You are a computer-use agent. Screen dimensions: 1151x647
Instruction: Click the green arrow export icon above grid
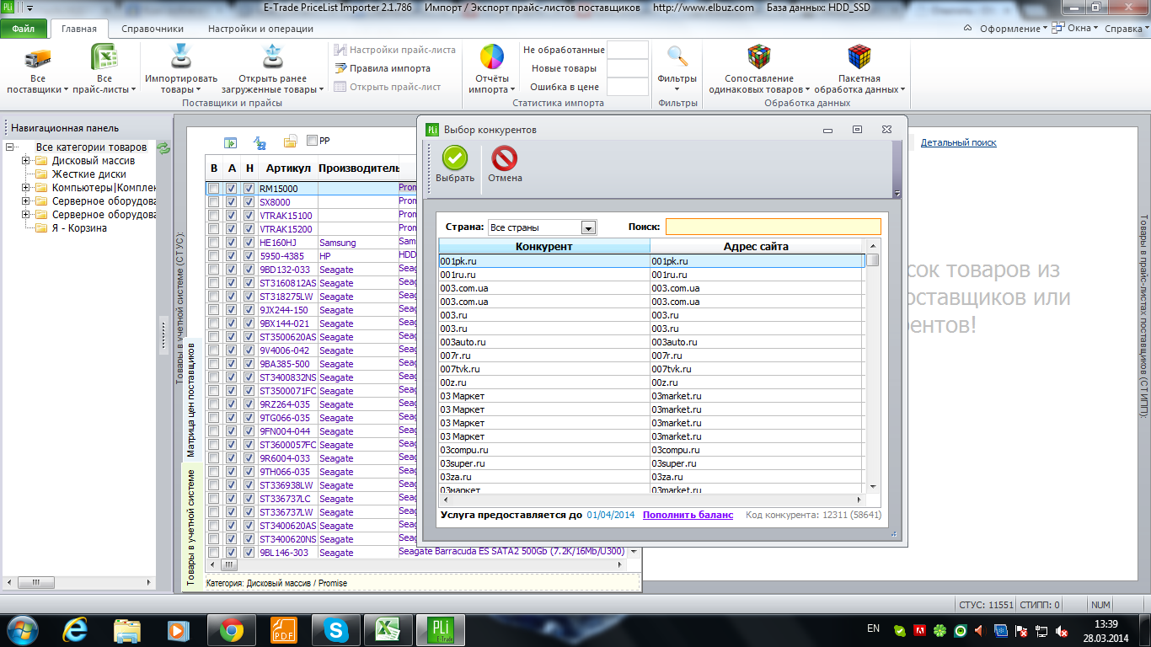coord(230,142)
